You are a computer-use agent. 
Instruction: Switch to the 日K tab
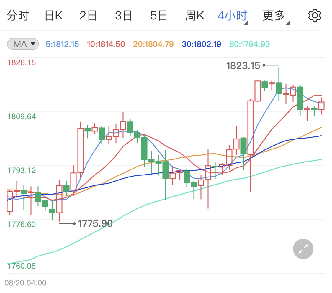tap(54, 16)
